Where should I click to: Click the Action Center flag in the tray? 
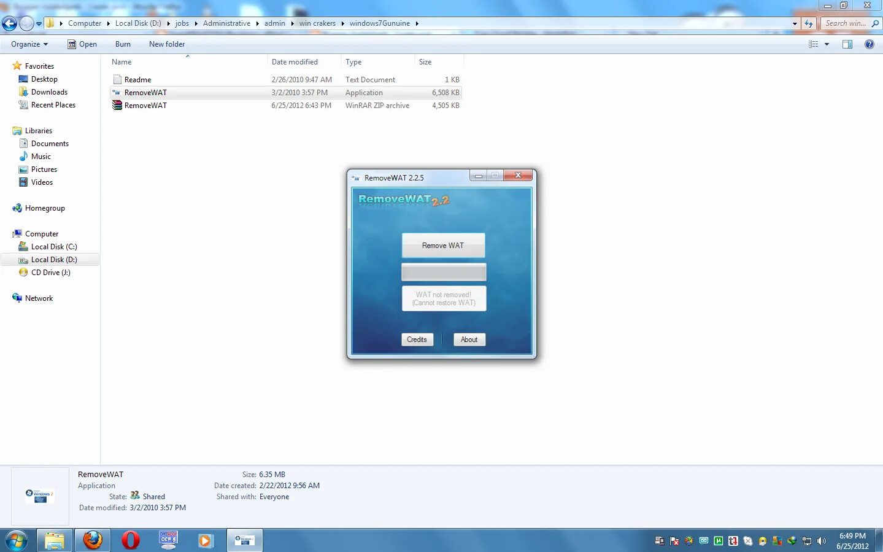(673, 541)
